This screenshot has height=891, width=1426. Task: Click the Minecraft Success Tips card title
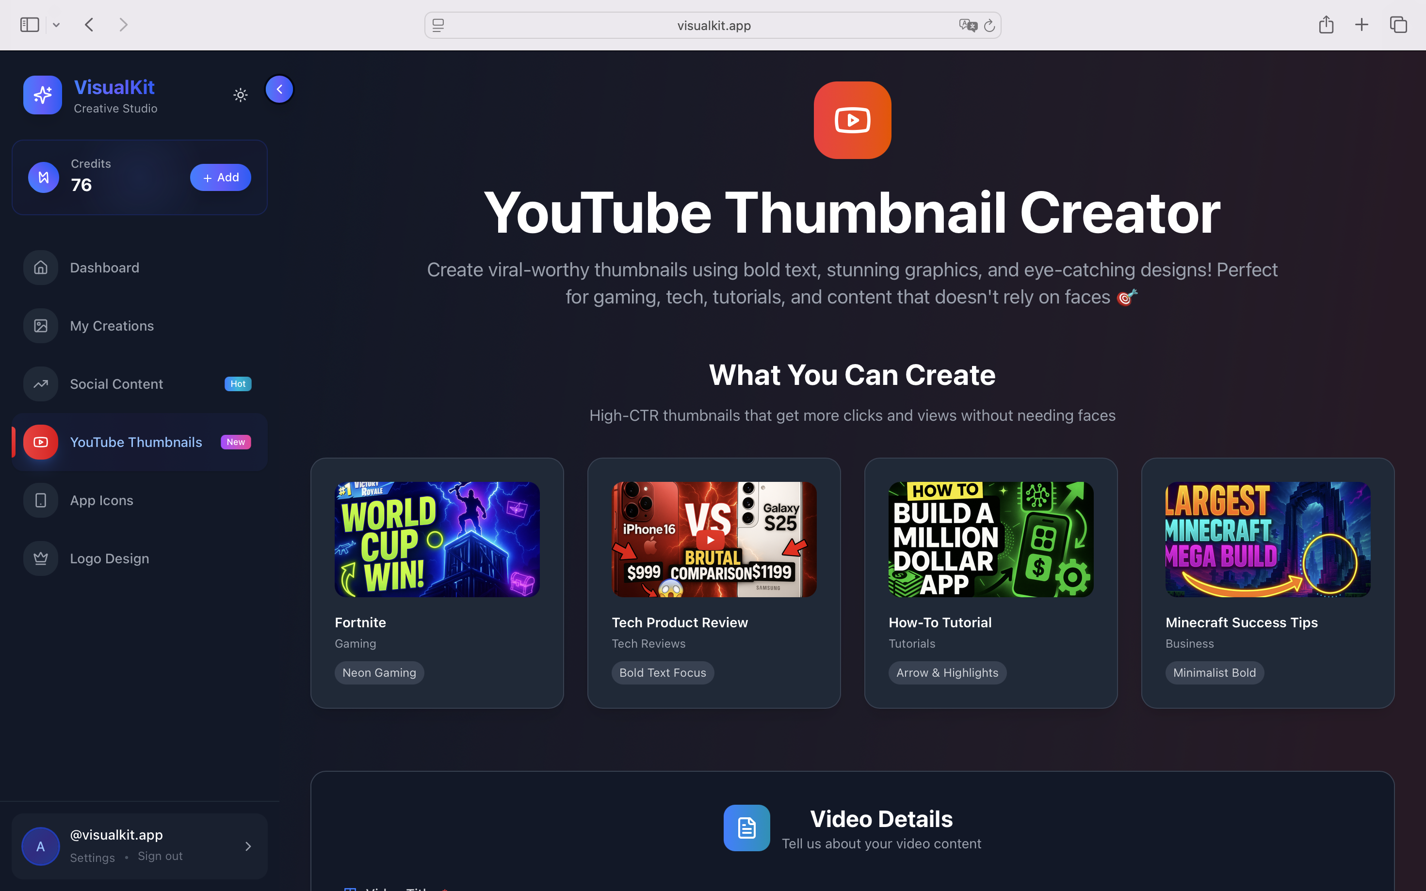pos(1242,622)
